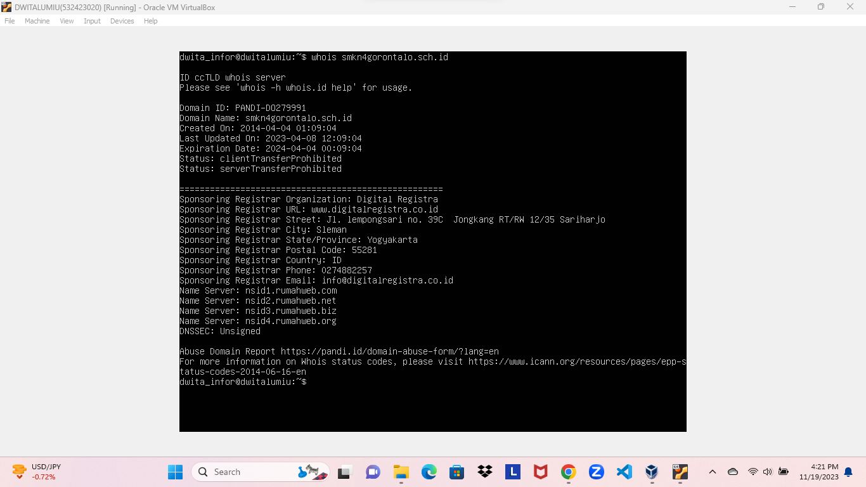Click the VirtualBox window title icon
866x487 pixels.
point(7,7)
